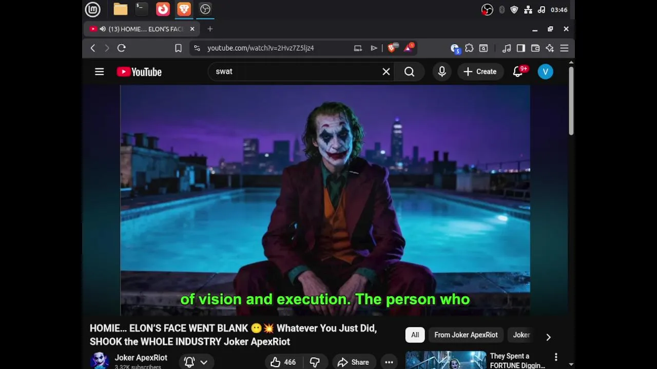This screenshot has height=369, width=657.
Task: Open the 'They Spent a FORTUNE Diggin...' title
Action: click(x=517, y=360)
